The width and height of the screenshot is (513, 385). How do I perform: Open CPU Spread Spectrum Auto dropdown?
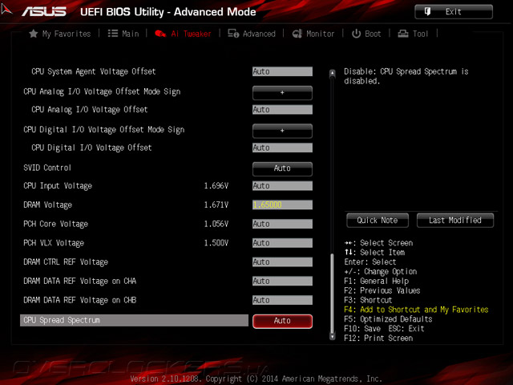282,321
